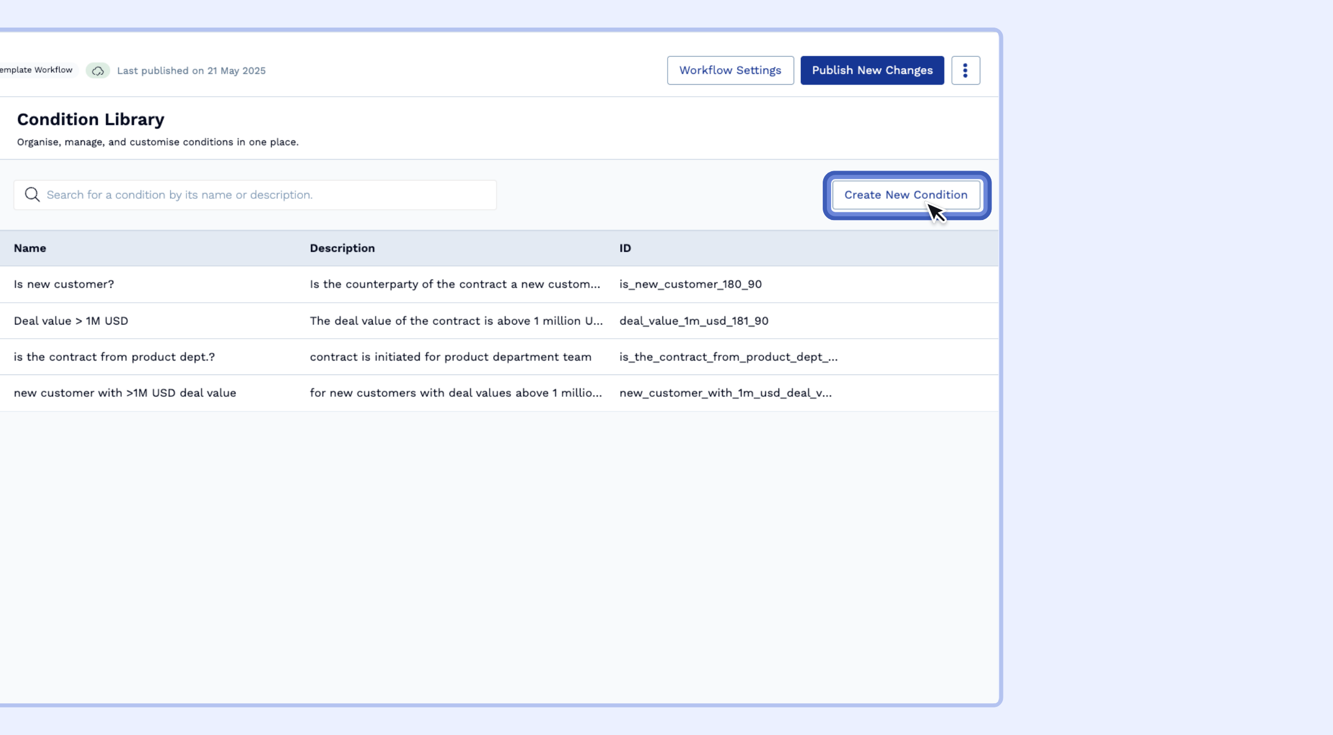Screen dimensions: 1333x735
Task: Open 'Deal value > 1M USD' condition row
Action: [x=71, y=321]
